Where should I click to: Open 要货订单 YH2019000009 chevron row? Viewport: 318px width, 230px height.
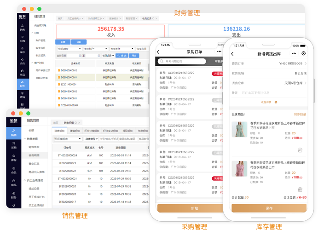point(269,63)
